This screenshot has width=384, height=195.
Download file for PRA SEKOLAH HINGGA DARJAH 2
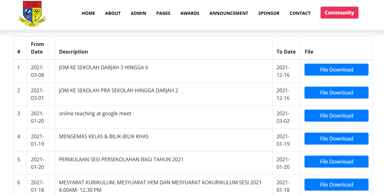click(336, 93)
